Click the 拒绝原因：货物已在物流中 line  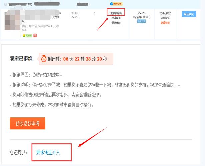click(x=37, y=75)
